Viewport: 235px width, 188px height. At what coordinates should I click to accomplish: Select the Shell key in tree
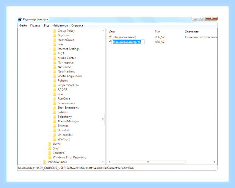[x=56, y=148]
